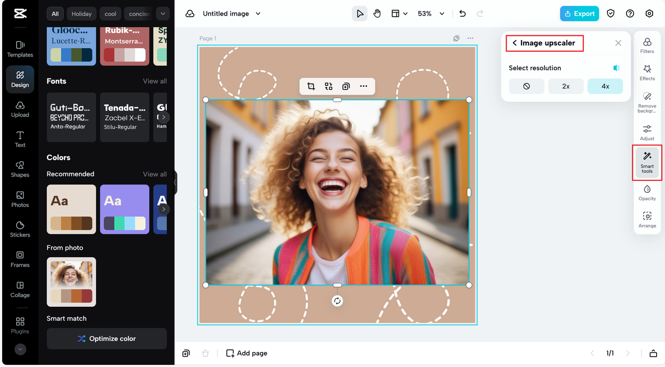The width and height of the screenshot is (665, 367).
Task: Select 2x upscale resolution
Action: pyautogui.click(x=566, y=86)
